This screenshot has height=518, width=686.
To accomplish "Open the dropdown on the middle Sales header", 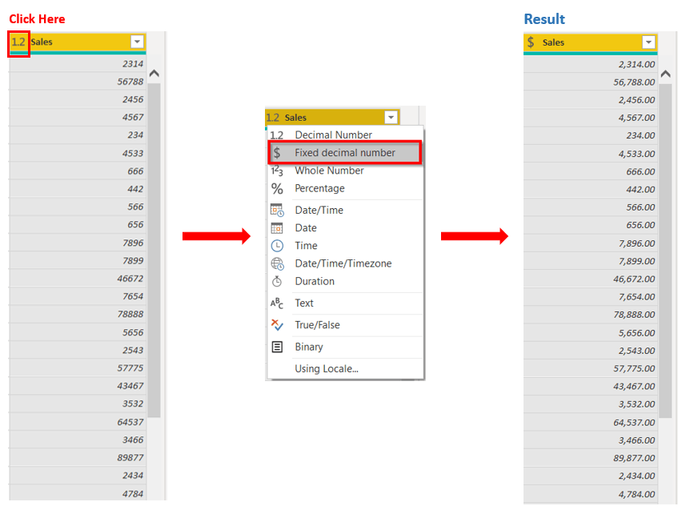I will (x=391, y=116).
